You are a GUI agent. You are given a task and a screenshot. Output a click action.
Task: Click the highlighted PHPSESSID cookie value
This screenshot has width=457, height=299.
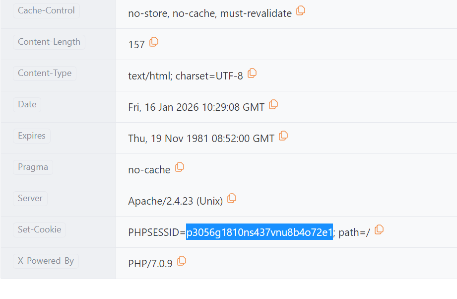(260, 232)
